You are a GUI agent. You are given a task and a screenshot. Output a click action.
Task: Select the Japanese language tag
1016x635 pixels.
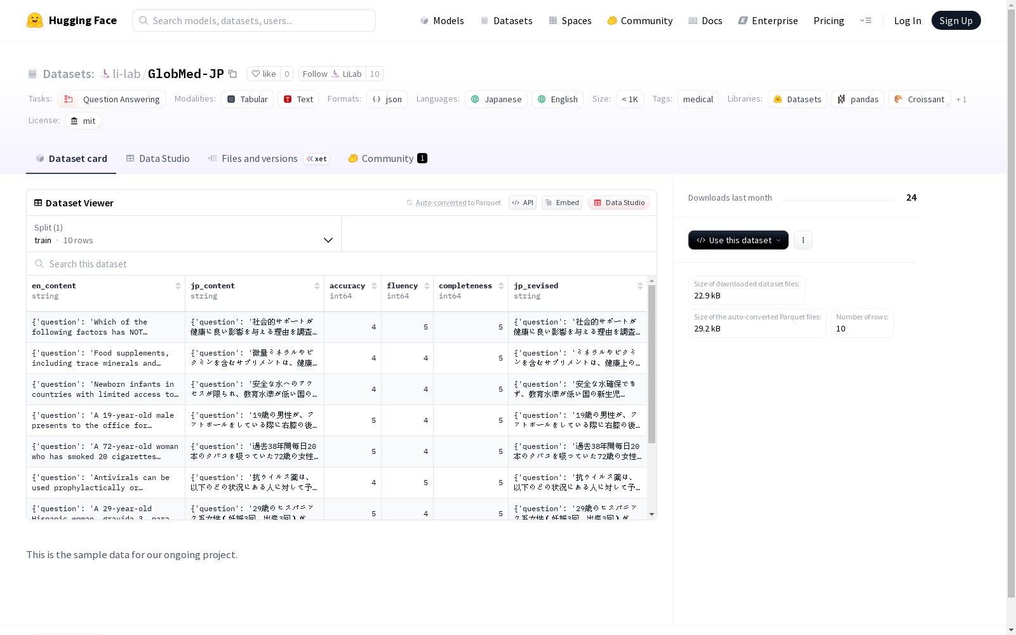(496, 99)
